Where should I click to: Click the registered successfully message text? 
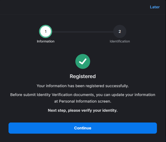tap(83, 86)
